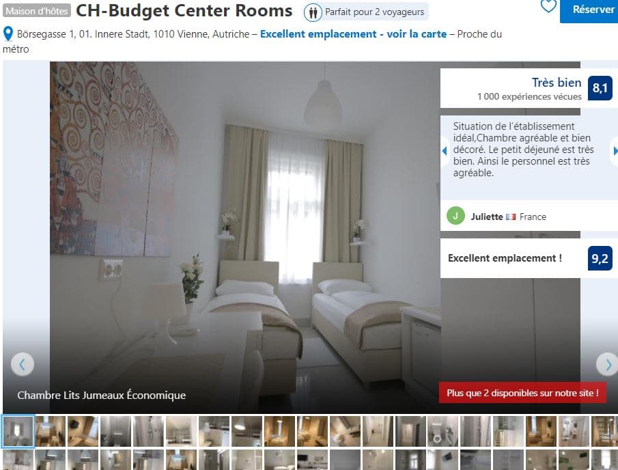
Task: Open Excellent emplacement - voir la carte link
Action: (353, 34)
